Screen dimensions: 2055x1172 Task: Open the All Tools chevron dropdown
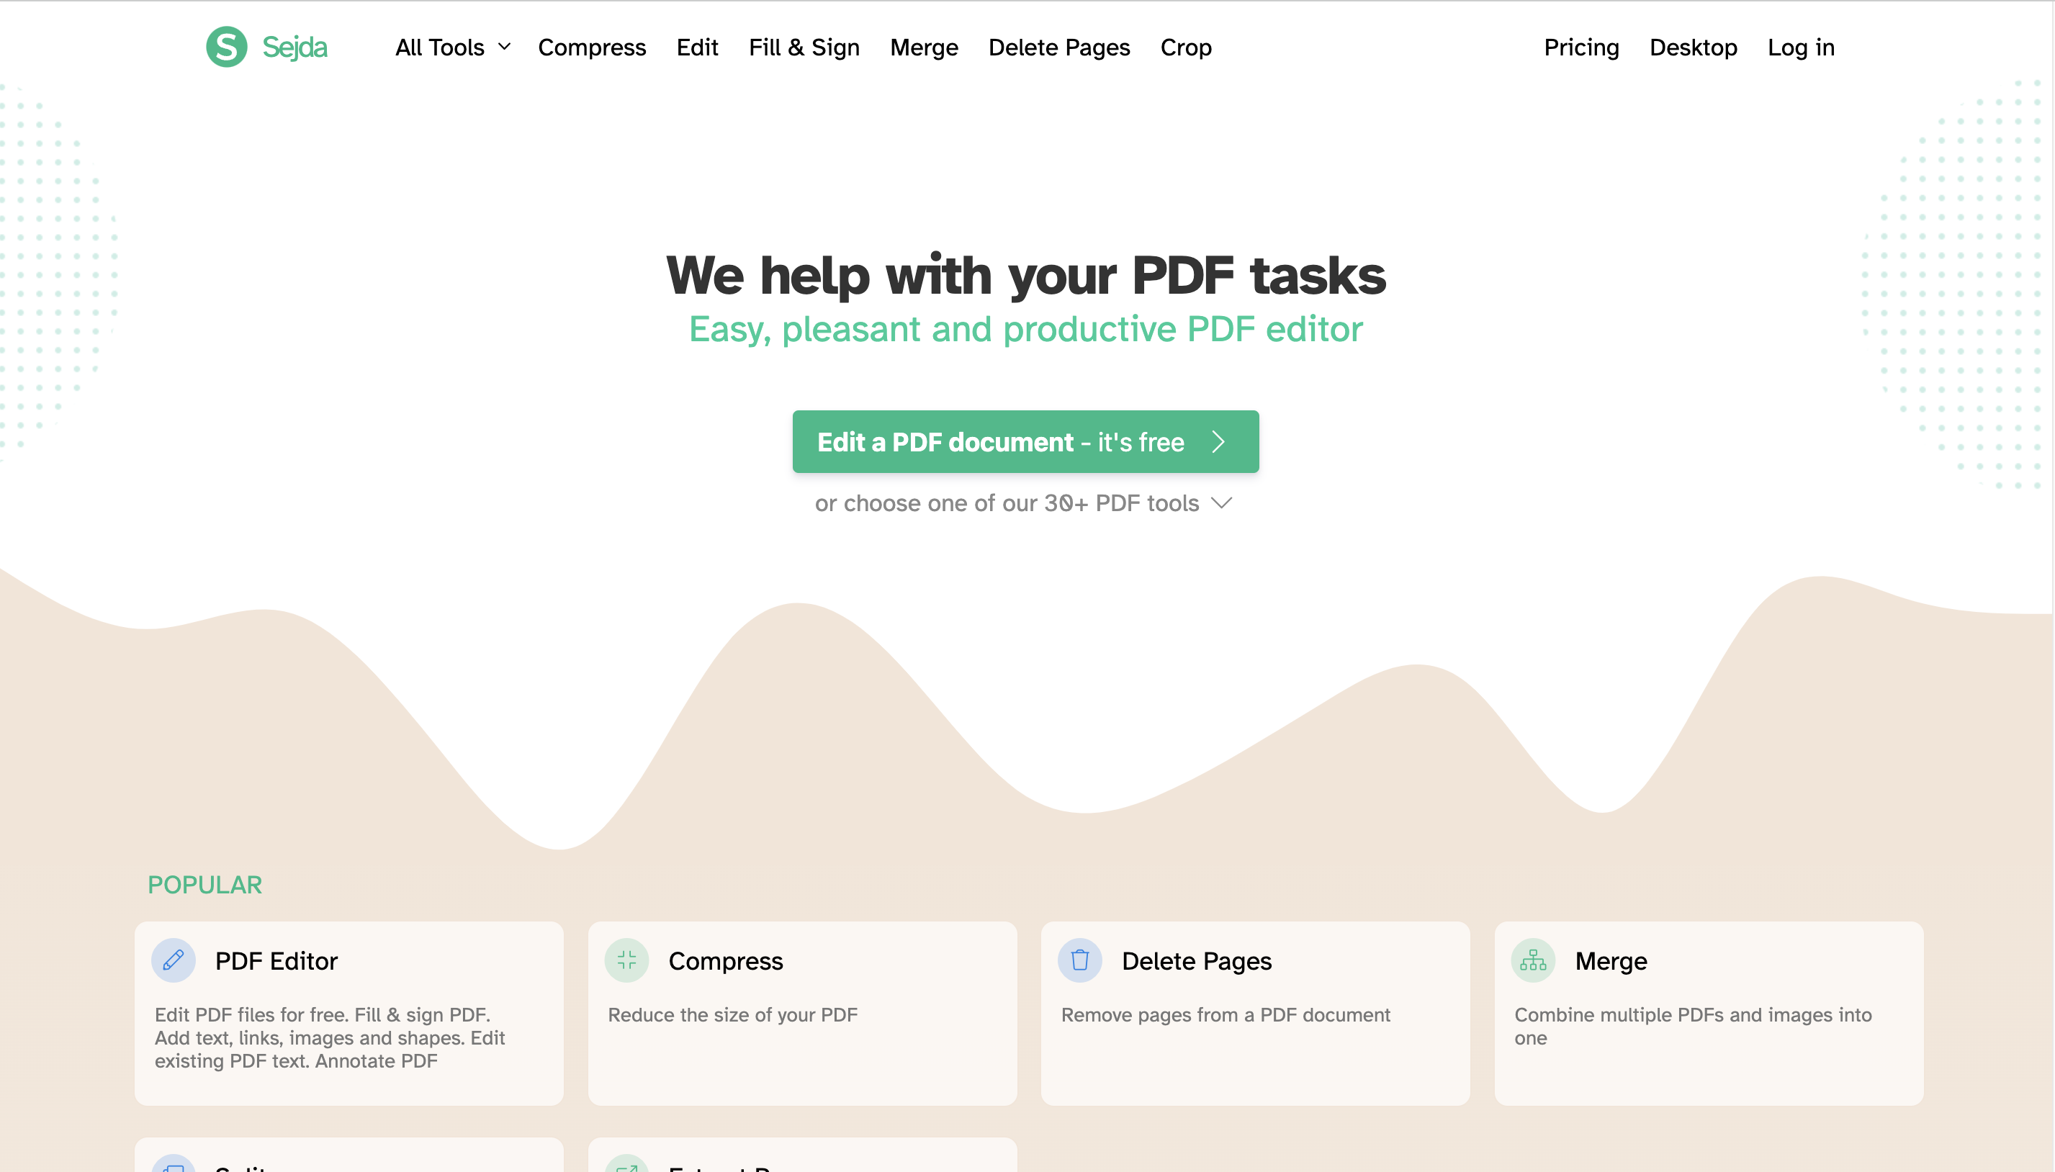tap(505, 48)
